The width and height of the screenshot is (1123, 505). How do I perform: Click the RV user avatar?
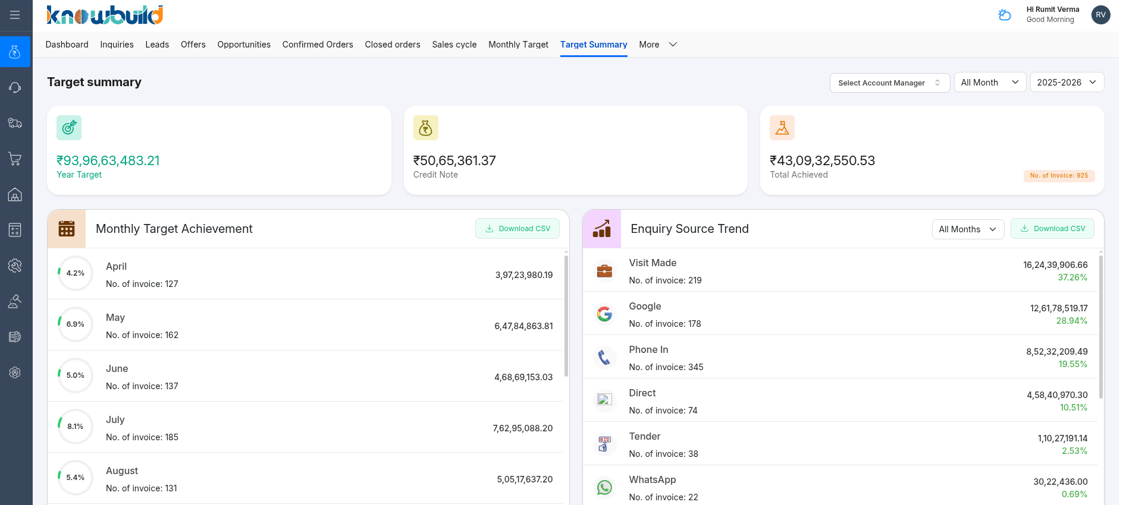[x=1100, y=15]
